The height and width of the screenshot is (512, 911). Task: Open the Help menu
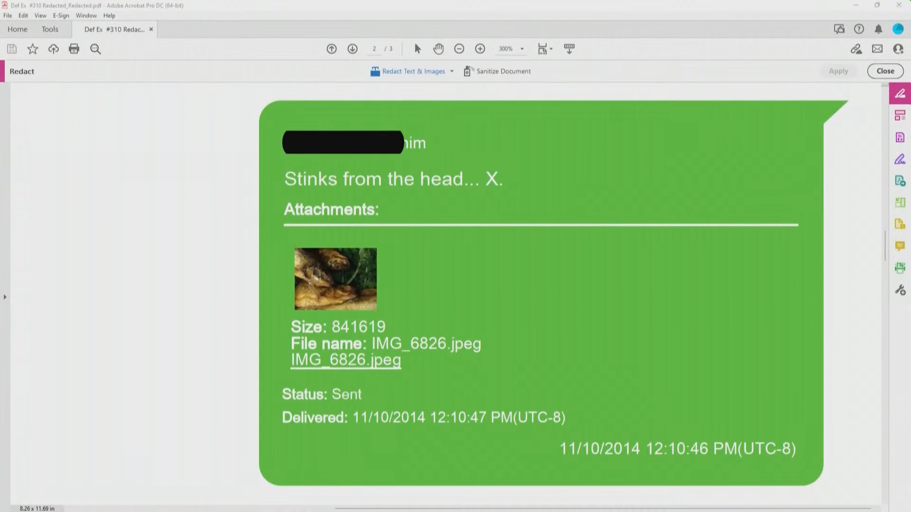(109, 16)
